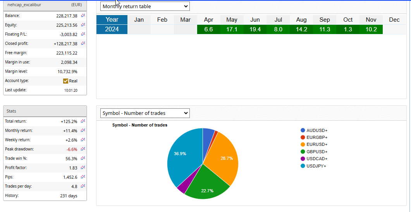
Task: Click chart icon next to Balance
Action: coord(83,16)
